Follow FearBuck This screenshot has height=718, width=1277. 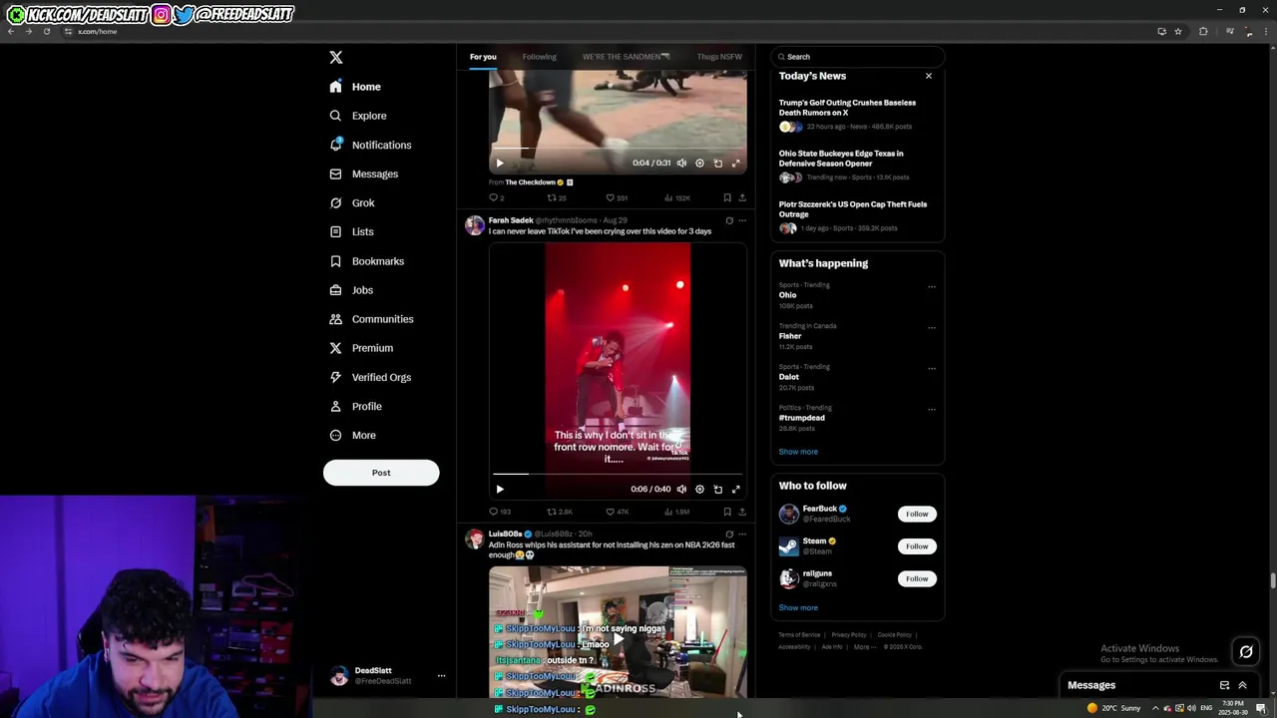pos(917,515)
